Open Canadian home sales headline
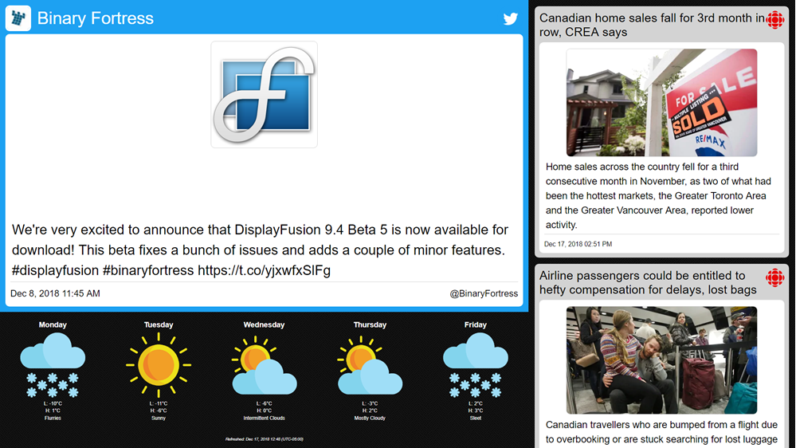796x448 pixels. pyautogui.click(x=649, y=25)
